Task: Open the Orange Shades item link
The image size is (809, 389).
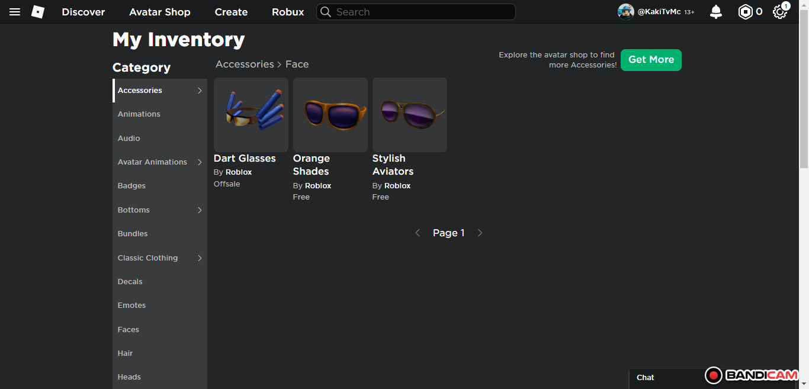Action: 312,165
